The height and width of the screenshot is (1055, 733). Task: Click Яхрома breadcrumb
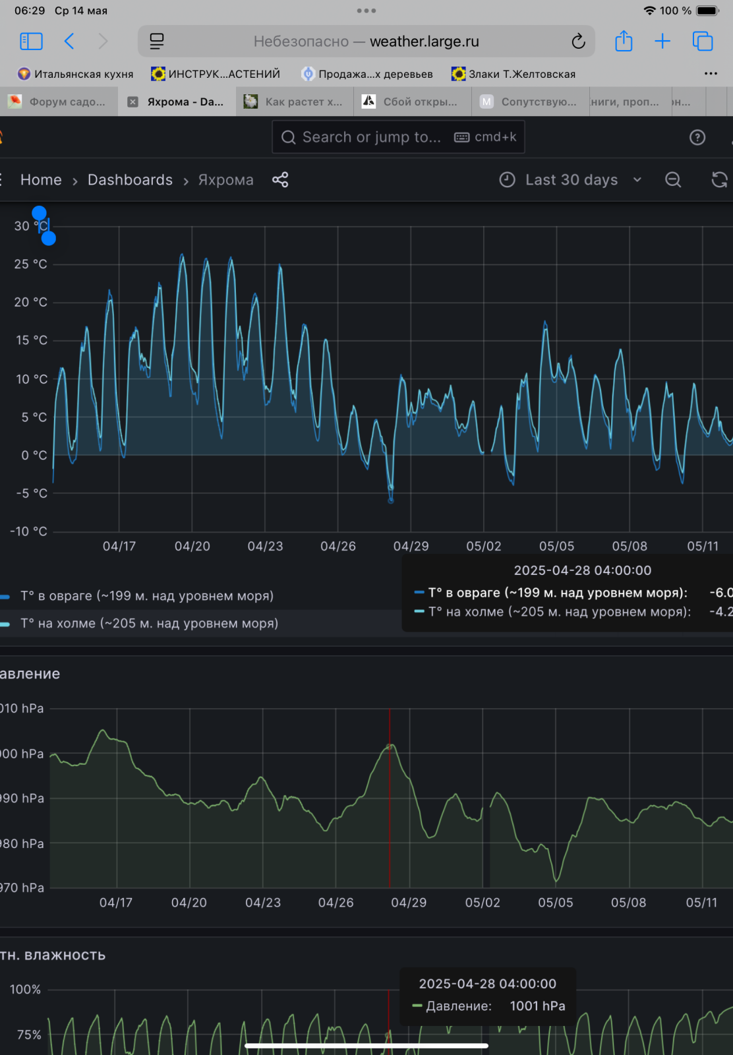click(x=226, y=180)
